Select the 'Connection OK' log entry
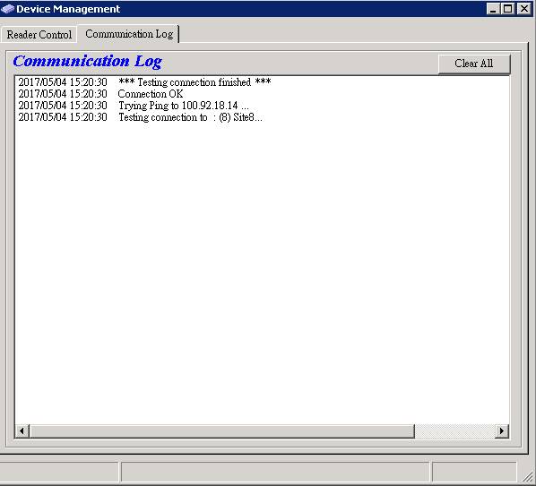 (x=100, y=94)
